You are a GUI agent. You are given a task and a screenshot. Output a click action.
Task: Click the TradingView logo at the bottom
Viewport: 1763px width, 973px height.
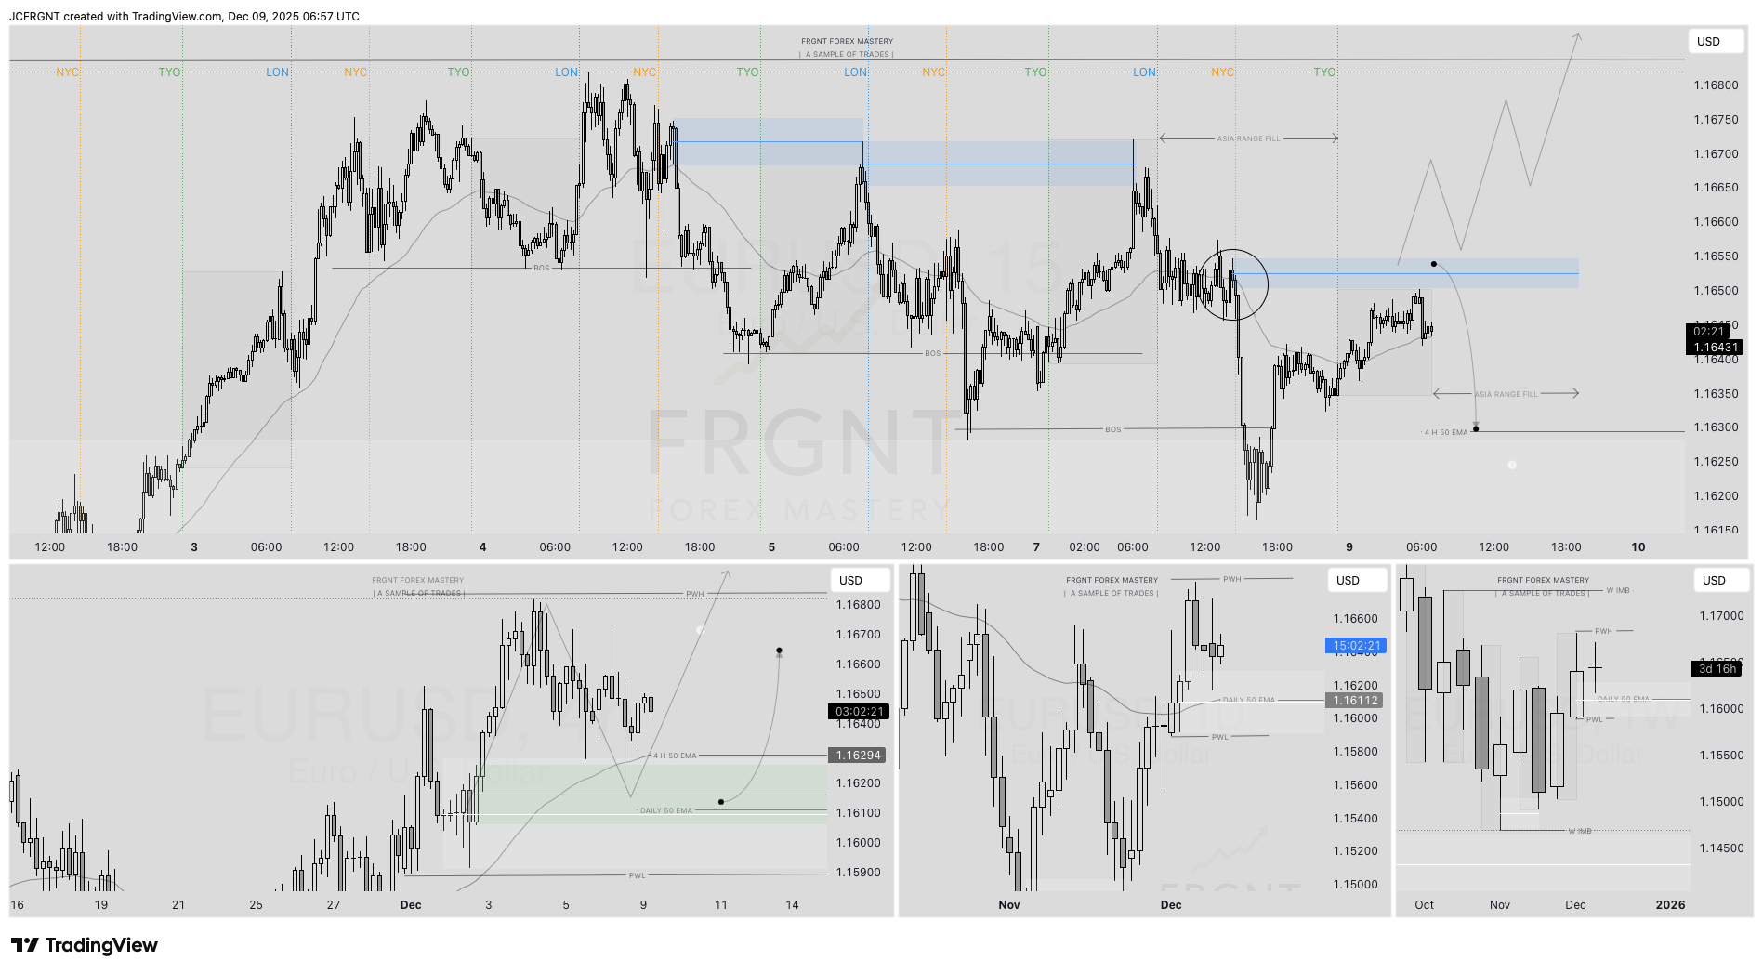pyautogui.click(x=85, y=945)
